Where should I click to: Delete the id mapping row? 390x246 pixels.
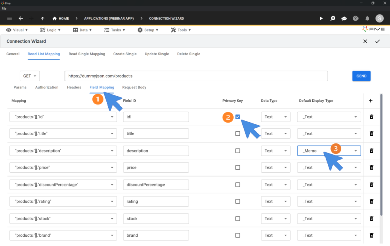pos(372,117)
